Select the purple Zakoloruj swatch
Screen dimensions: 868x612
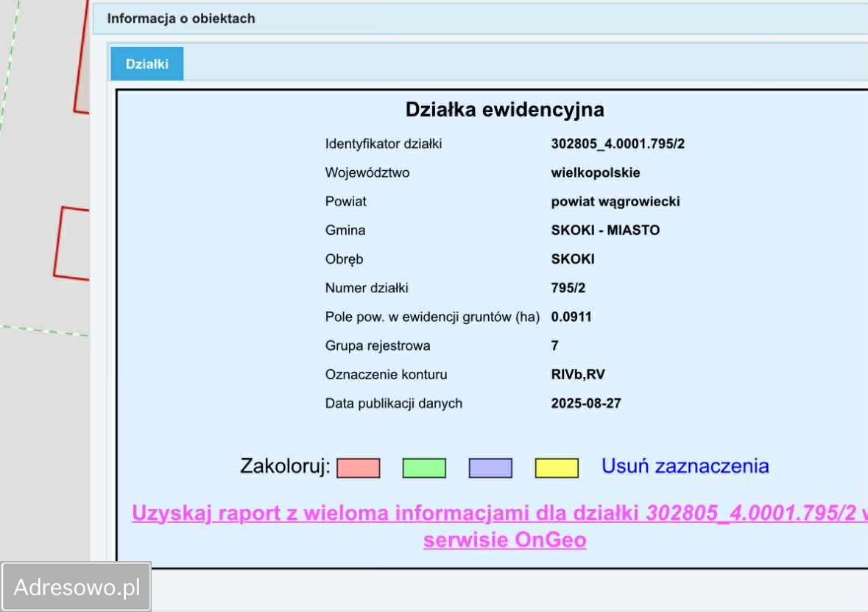pyautogui.click(x=490, y=468)
